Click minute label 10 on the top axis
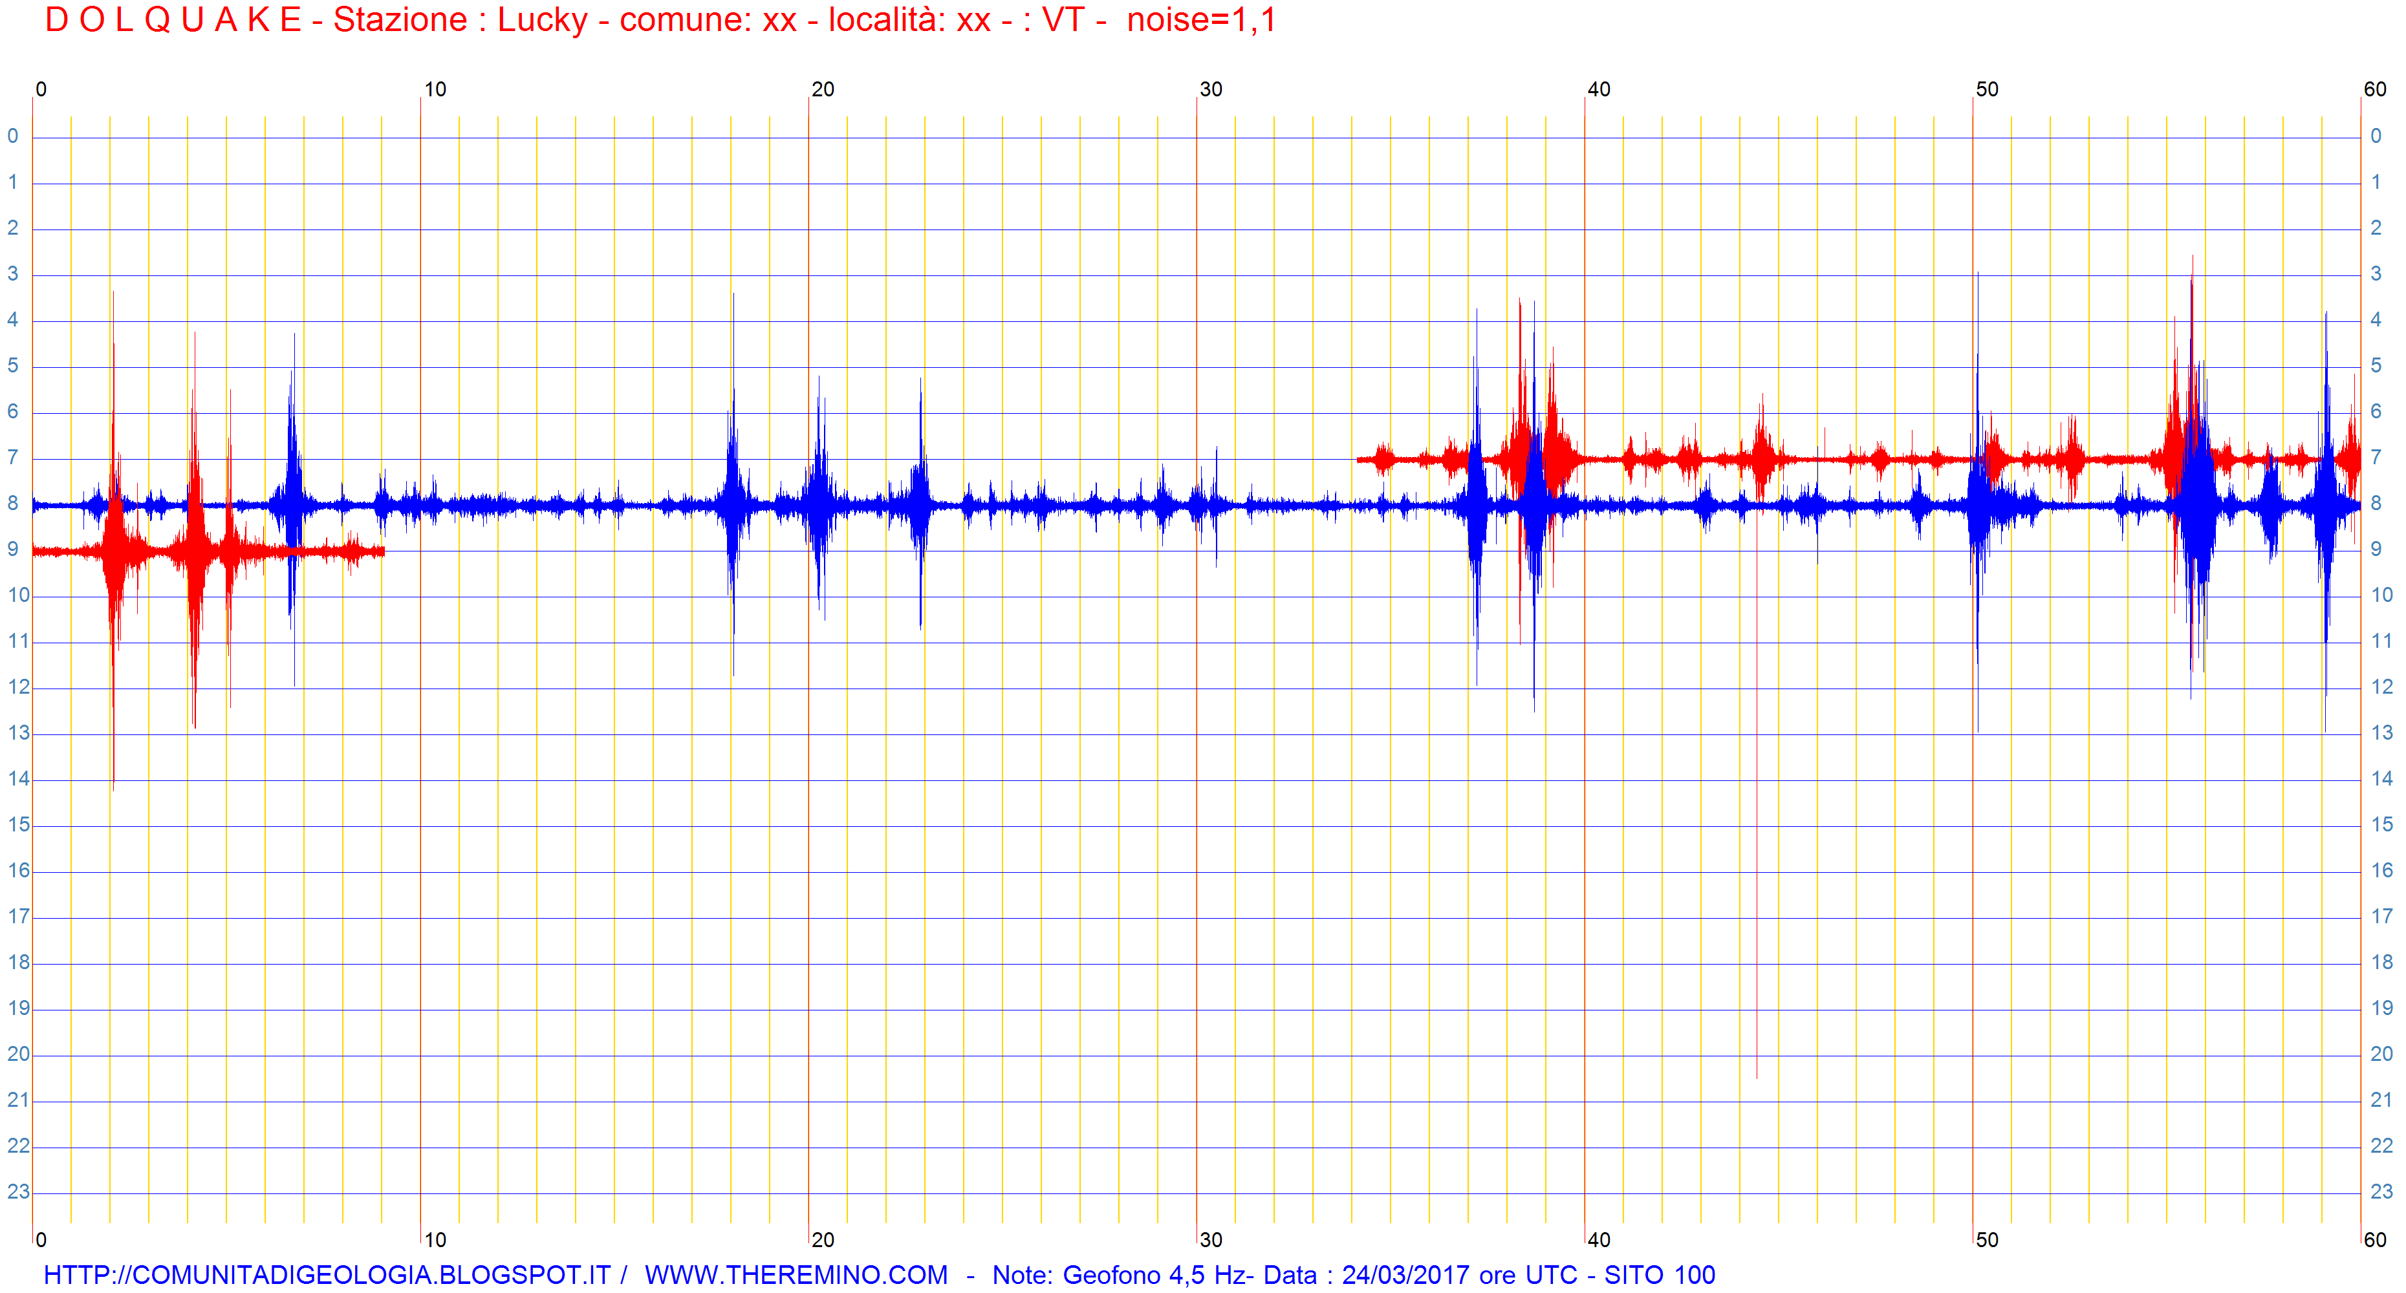This screenshot has width=2406, height=1293. click(435, 90)
